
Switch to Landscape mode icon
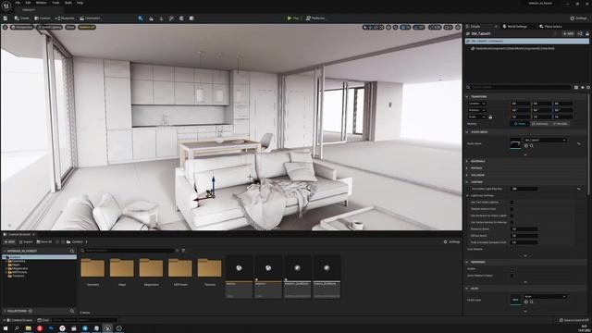pyautogui.click(x=151, y=18)
